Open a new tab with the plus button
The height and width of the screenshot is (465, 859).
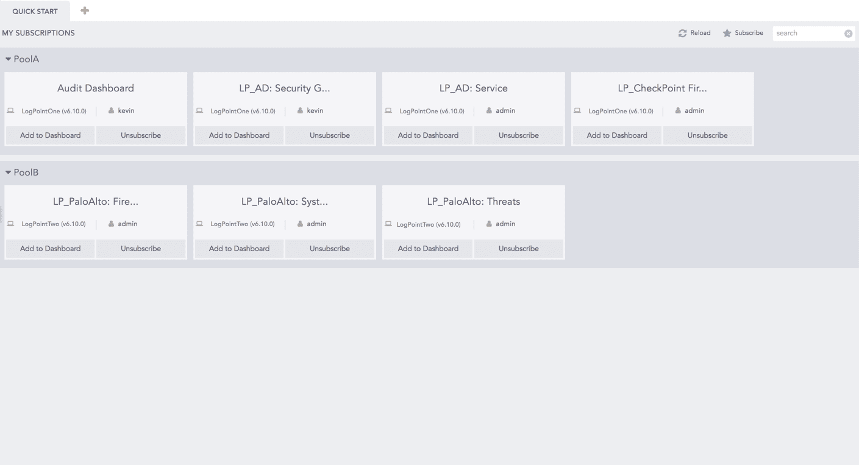tap(84, 10)
